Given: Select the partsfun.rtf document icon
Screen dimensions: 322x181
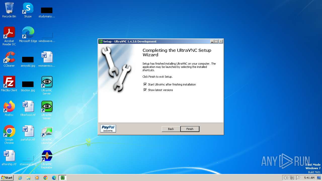Looking at the screenshot, I should click(28, 133).
